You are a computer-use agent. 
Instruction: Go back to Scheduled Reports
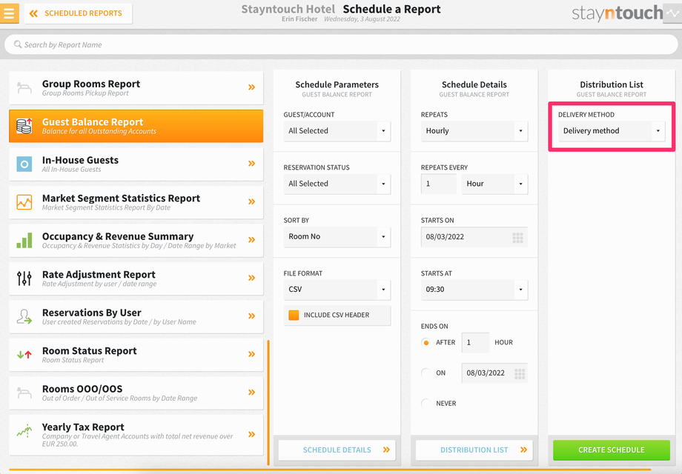coord(79,13)
